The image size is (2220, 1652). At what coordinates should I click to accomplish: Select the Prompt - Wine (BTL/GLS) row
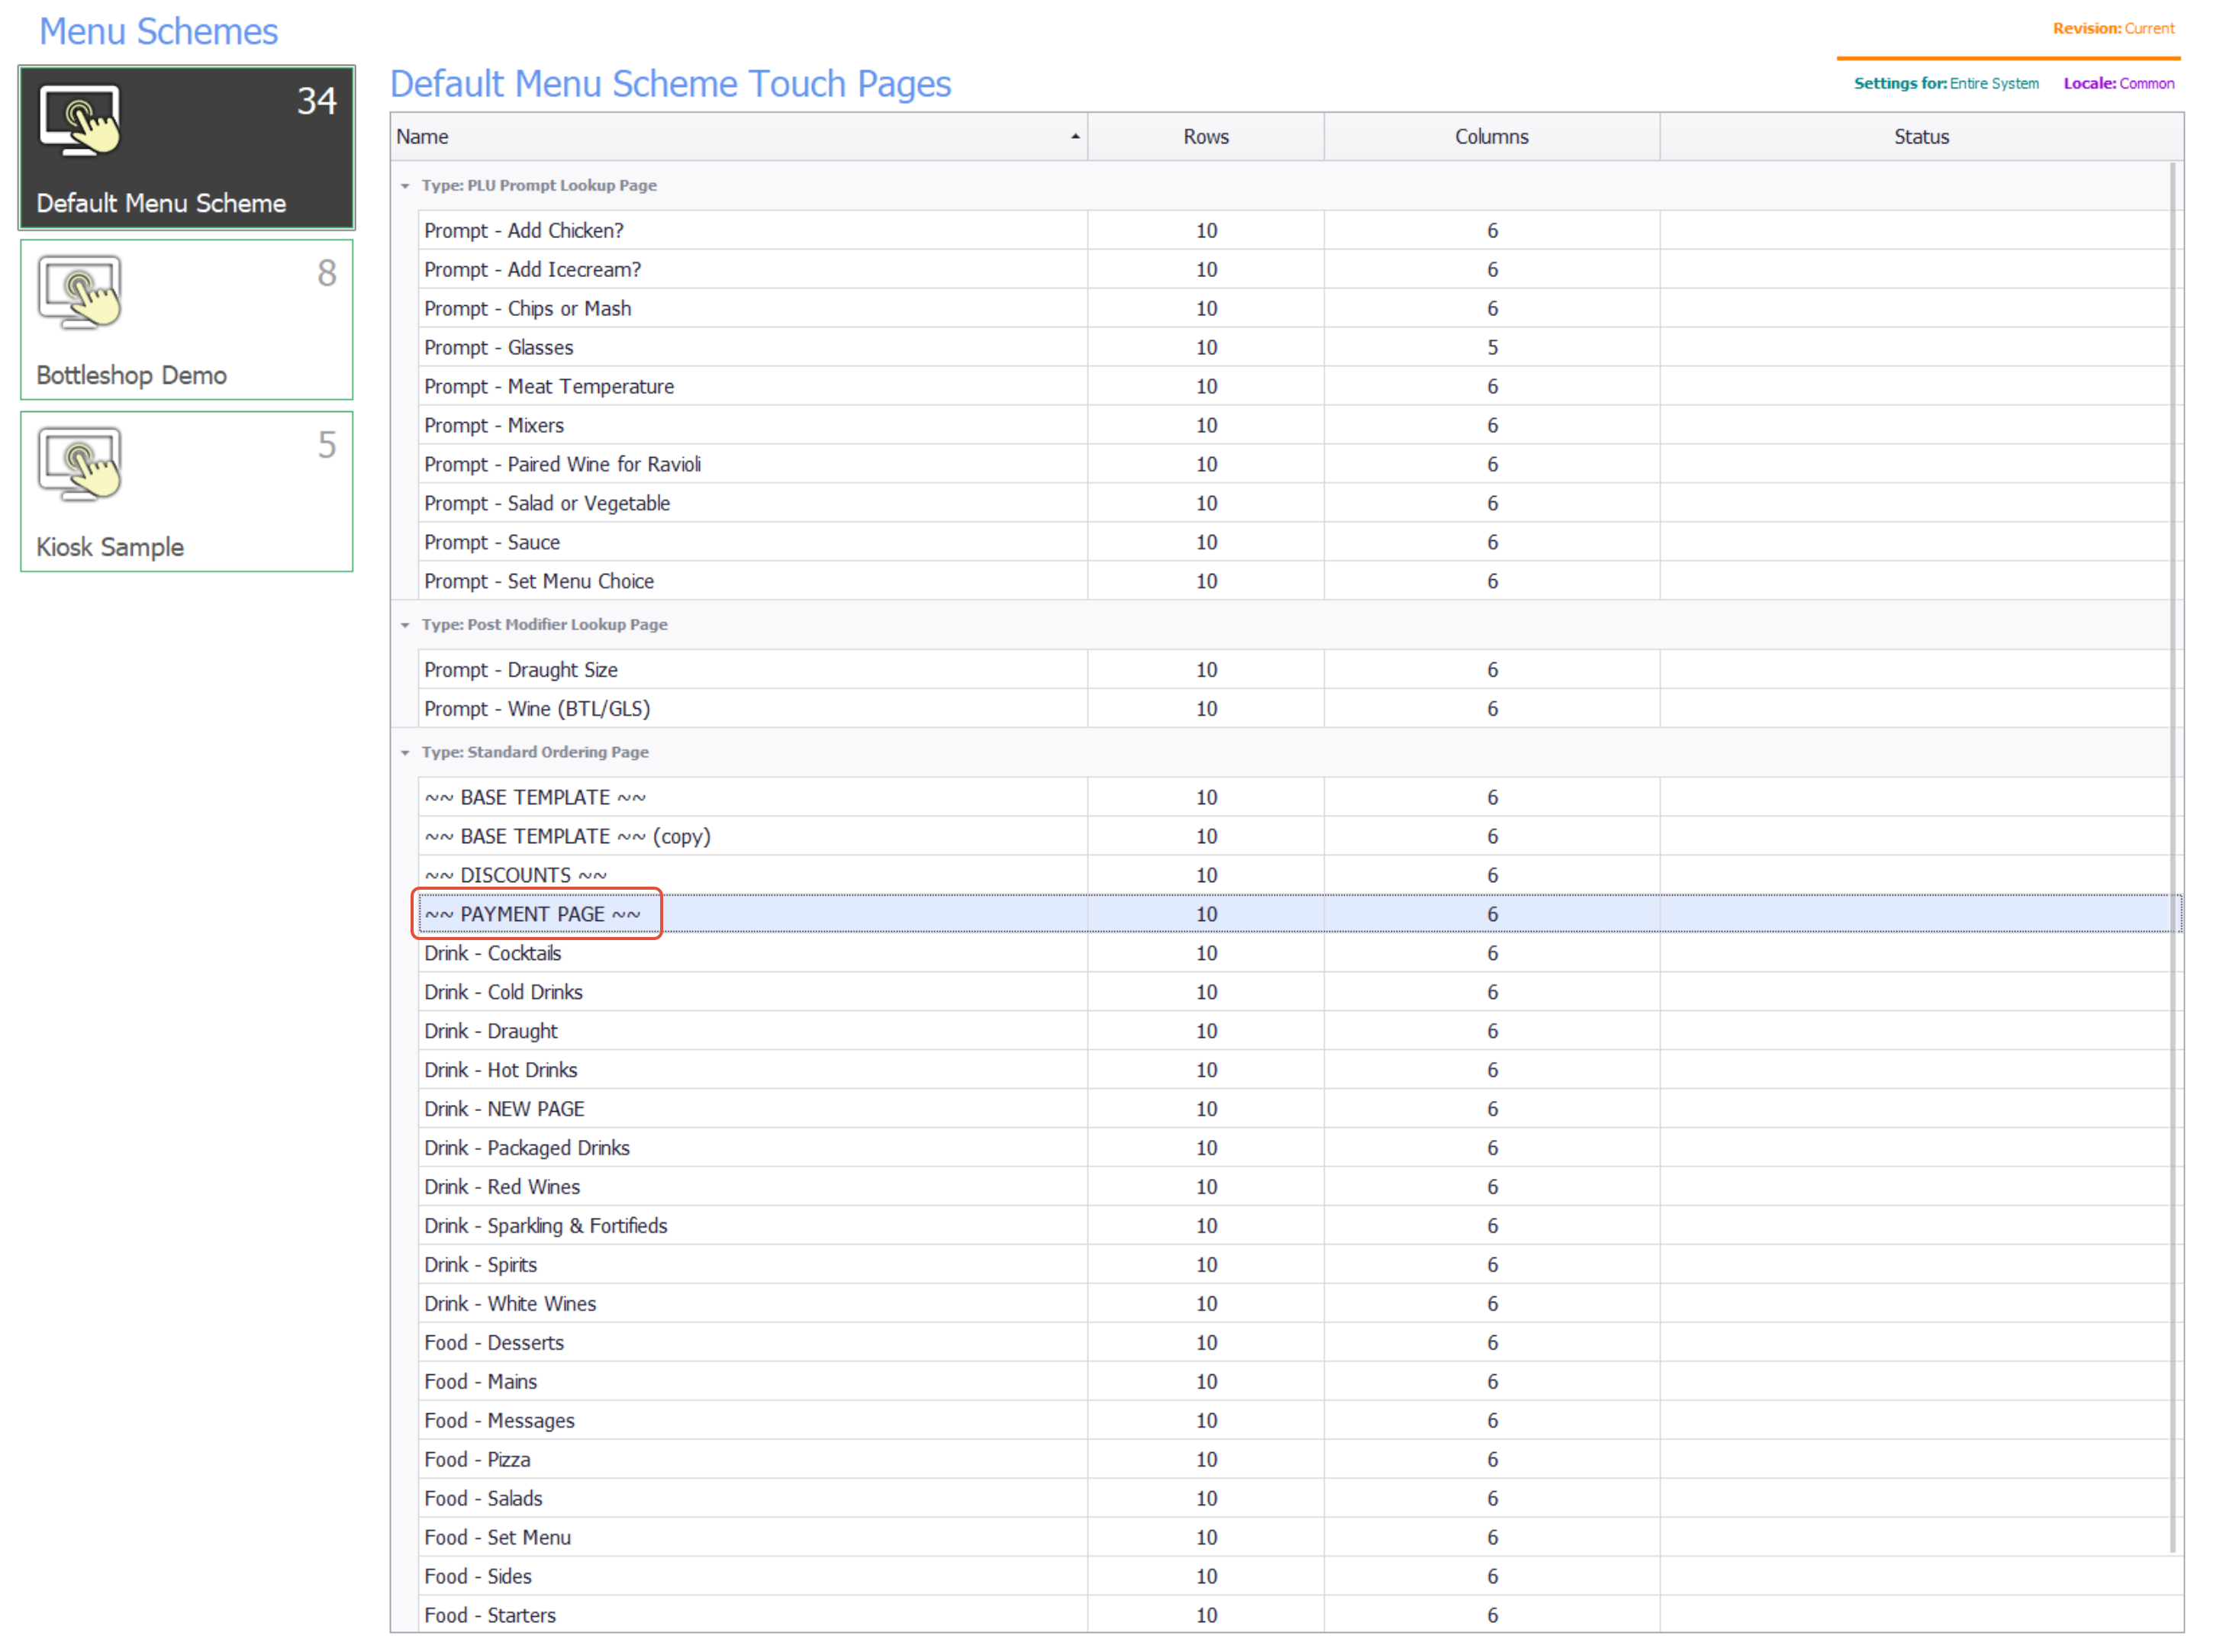(537, 708)
